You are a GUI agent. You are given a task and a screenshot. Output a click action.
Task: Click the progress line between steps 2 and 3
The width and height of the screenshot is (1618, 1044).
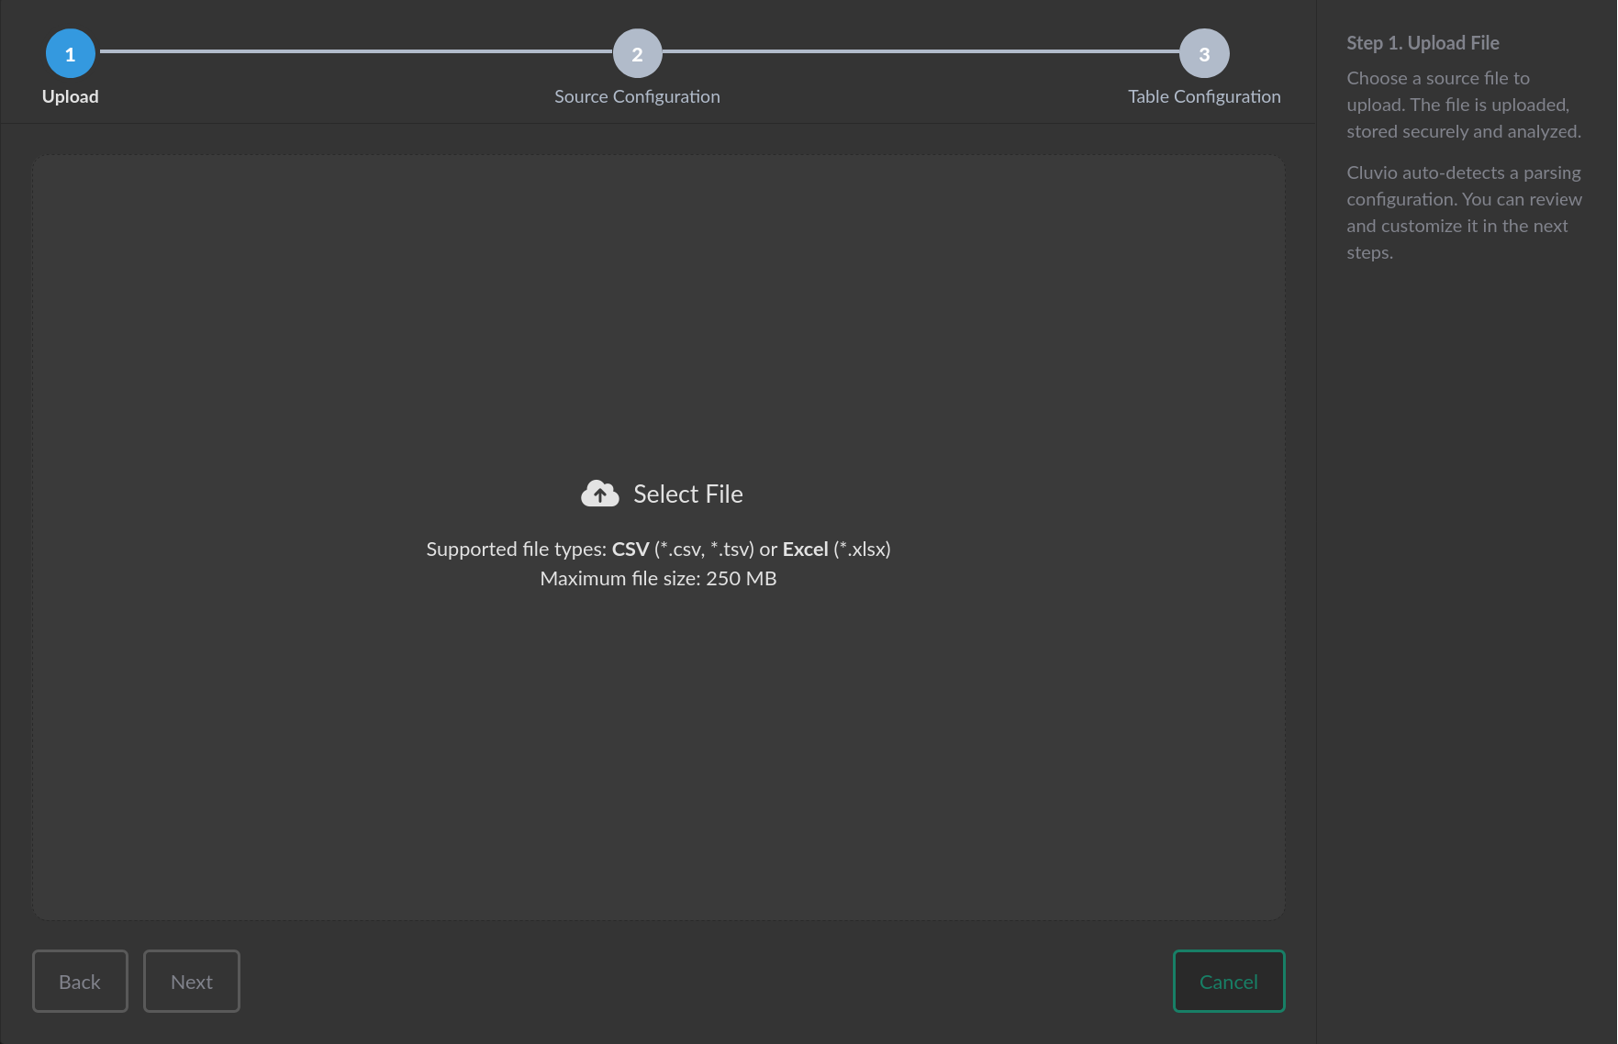pos(921,51)
